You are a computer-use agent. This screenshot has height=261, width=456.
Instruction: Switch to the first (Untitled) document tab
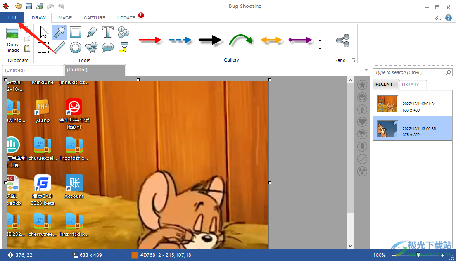pos(33,70)
